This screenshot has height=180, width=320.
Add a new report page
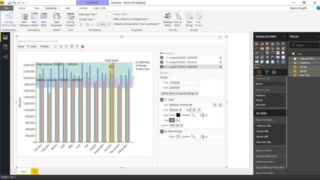34,171
